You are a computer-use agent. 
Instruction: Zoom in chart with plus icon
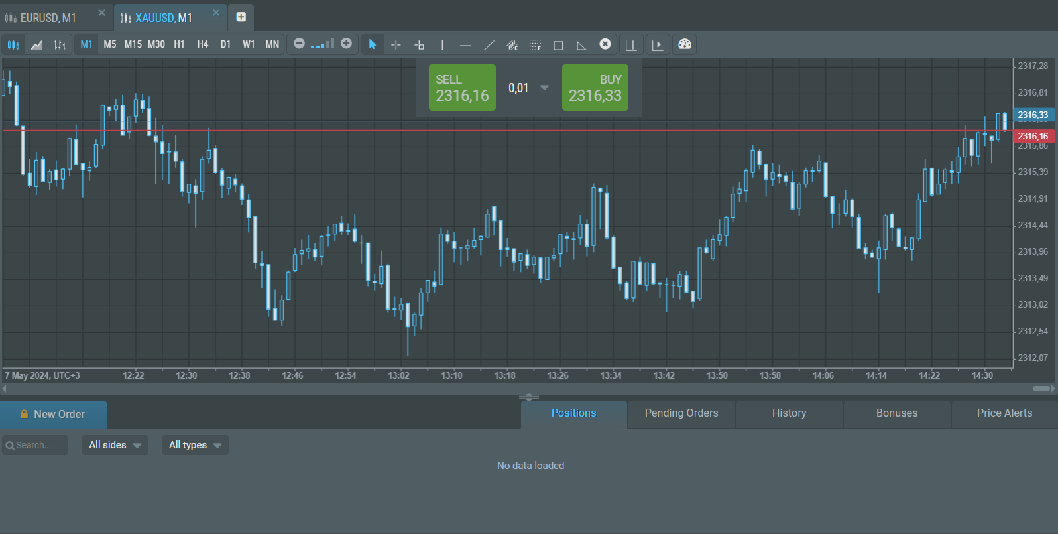pyautogui.click(x=346, y=44)
